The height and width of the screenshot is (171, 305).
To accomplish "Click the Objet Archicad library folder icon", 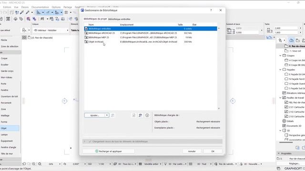I will pyautogui.click(x=86, y=42).
